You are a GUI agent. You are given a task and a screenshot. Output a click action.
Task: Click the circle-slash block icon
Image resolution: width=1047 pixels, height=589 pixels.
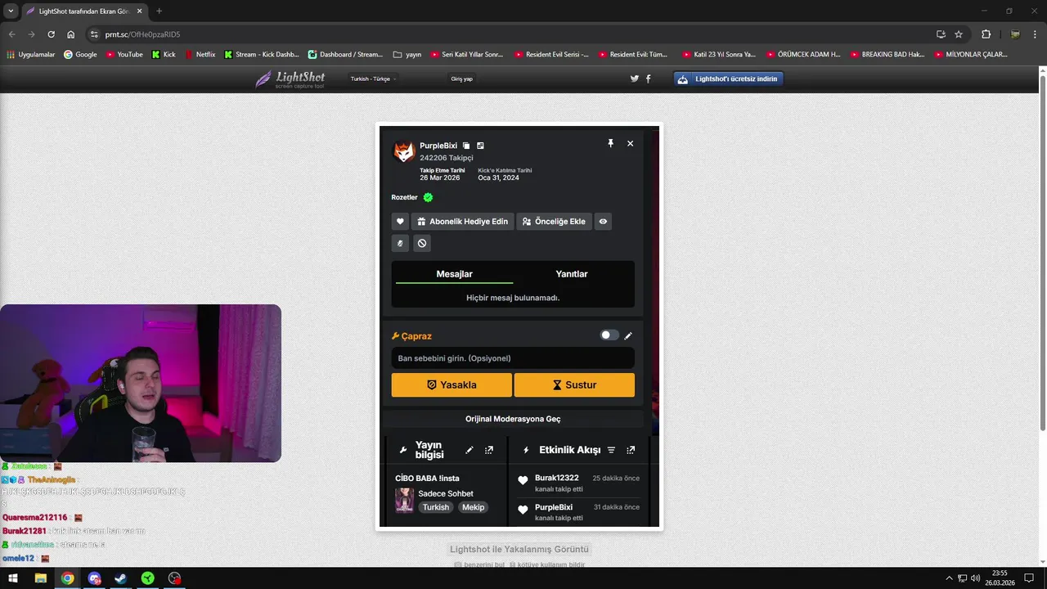422,243
